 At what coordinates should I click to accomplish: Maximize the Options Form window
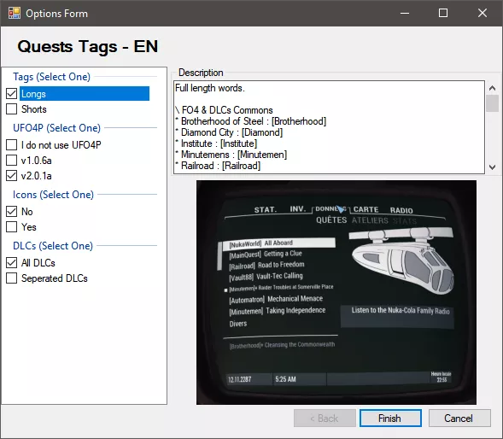click(443, 13)
